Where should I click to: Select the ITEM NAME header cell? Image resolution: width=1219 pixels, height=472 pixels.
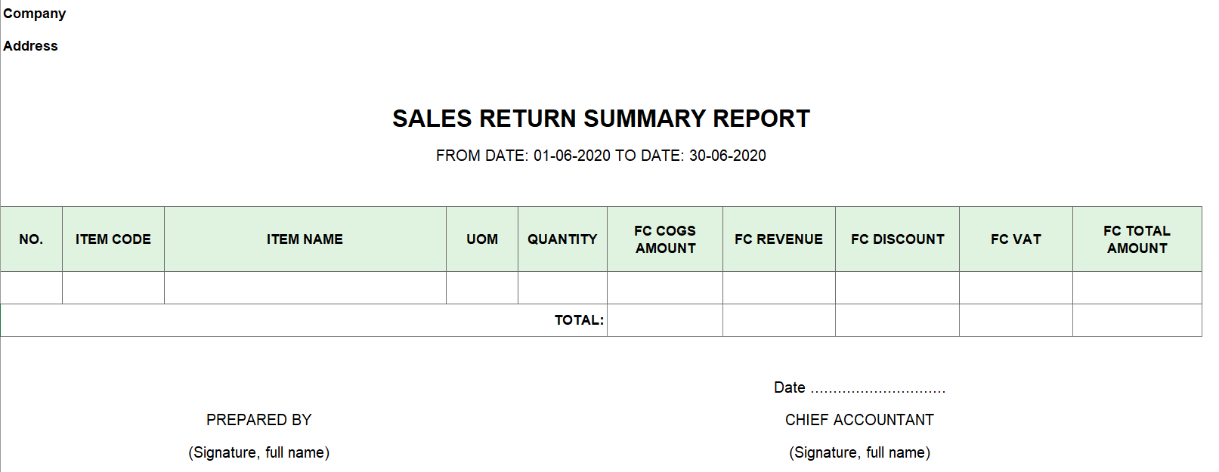point(305,239)
